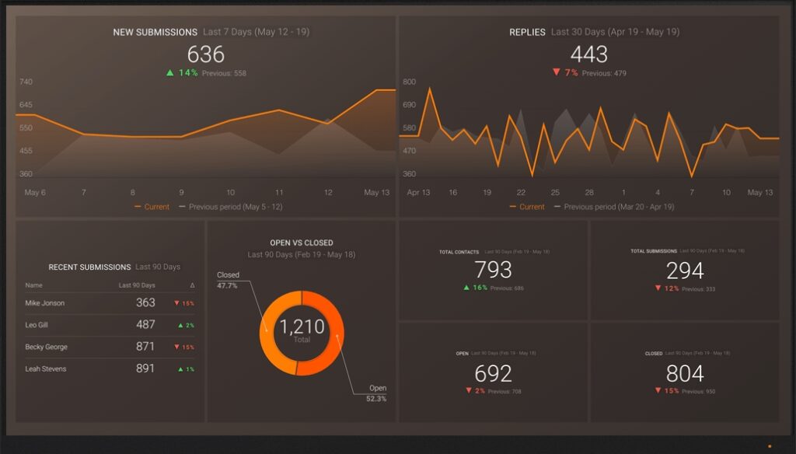This screenshot has height=454, width=796.
Task: Click the May 13 axis label in New Submissions chart
Action: [x=377, y=193]
